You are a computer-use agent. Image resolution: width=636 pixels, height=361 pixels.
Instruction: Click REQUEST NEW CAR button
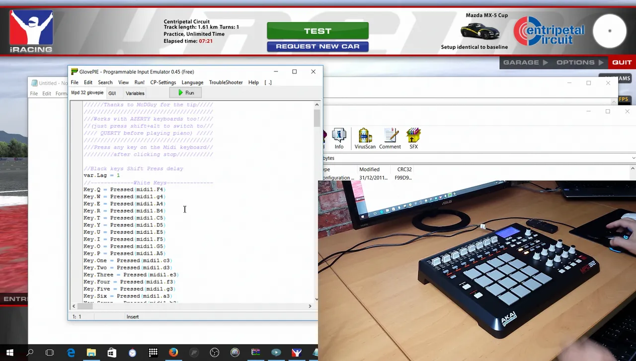318,46
